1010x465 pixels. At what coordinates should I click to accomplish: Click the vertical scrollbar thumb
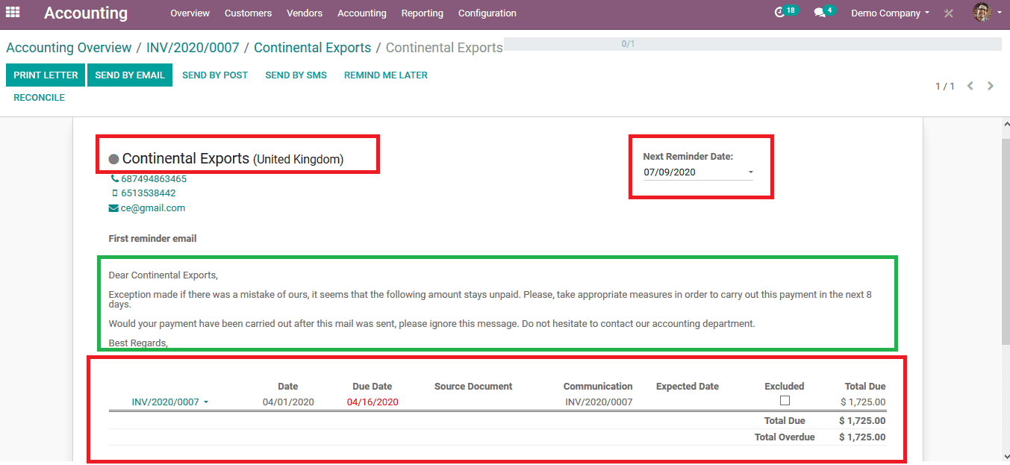tap(1005, 243)
